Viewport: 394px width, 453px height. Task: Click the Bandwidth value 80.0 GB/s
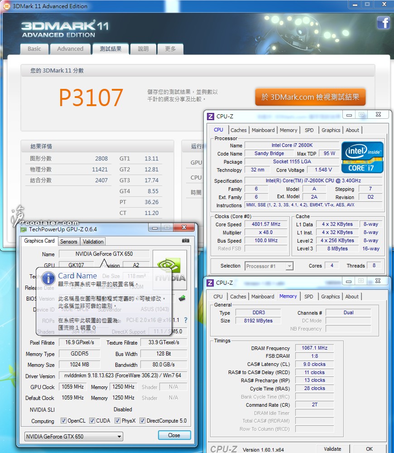[163, 365]
